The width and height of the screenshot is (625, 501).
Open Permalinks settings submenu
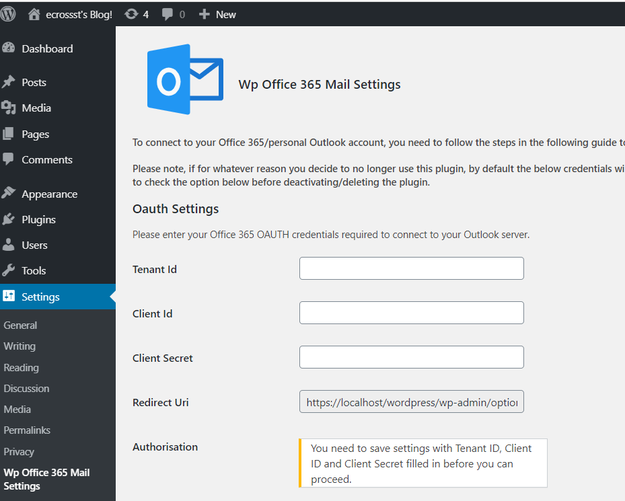[x=27, y=430]
